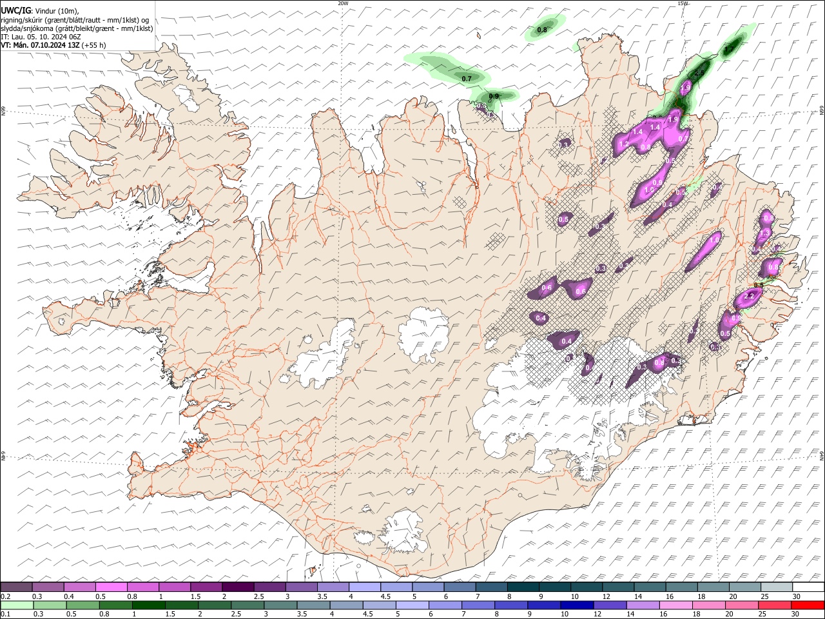Select the bottom-row green swatch labeled 0.8

coord(116,605)
